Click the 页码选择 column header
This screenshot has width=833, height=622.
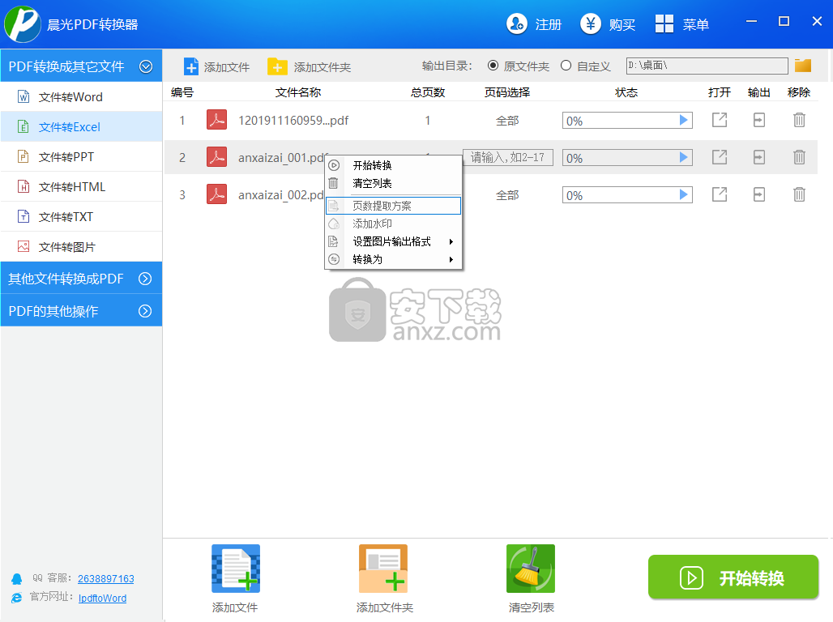[507, 92]
